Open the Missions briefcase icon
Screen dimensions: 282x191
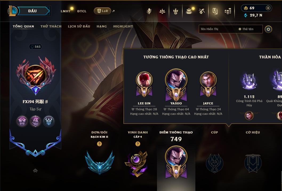pos(189,11)
